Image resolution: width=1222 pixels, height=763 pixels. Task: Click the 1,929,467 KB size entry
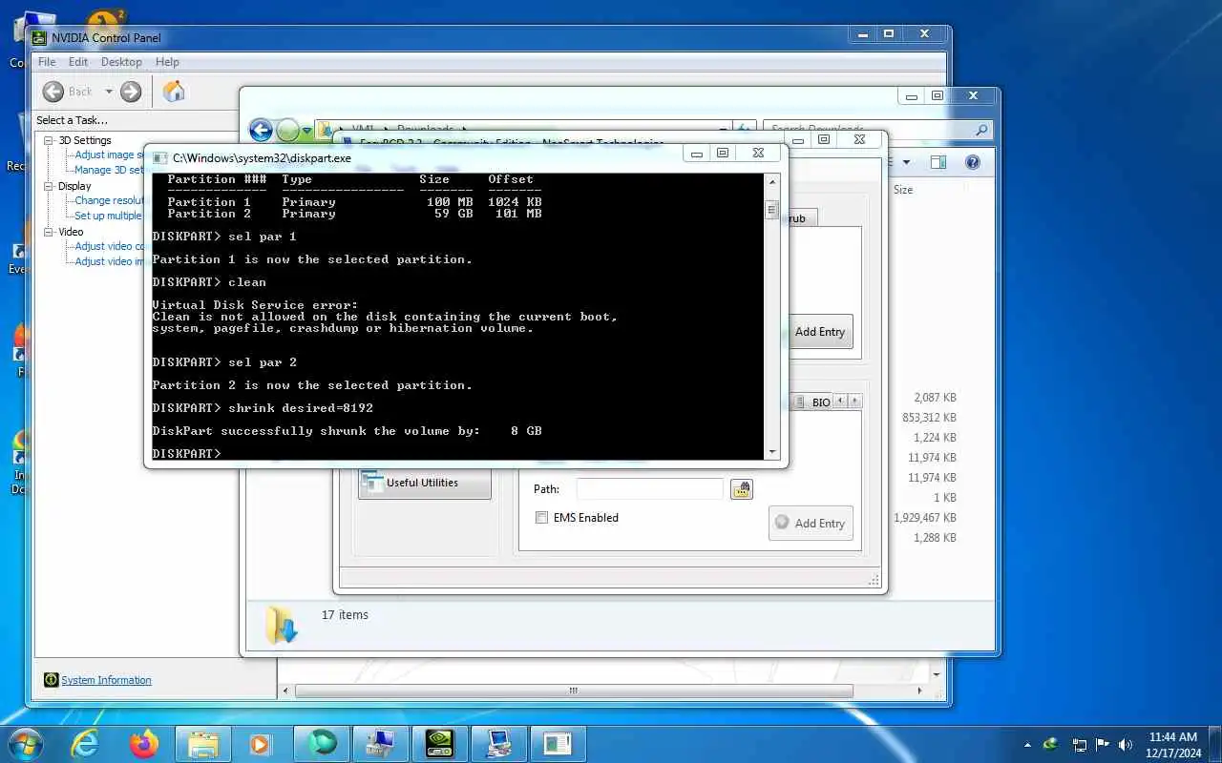[925, 518]
